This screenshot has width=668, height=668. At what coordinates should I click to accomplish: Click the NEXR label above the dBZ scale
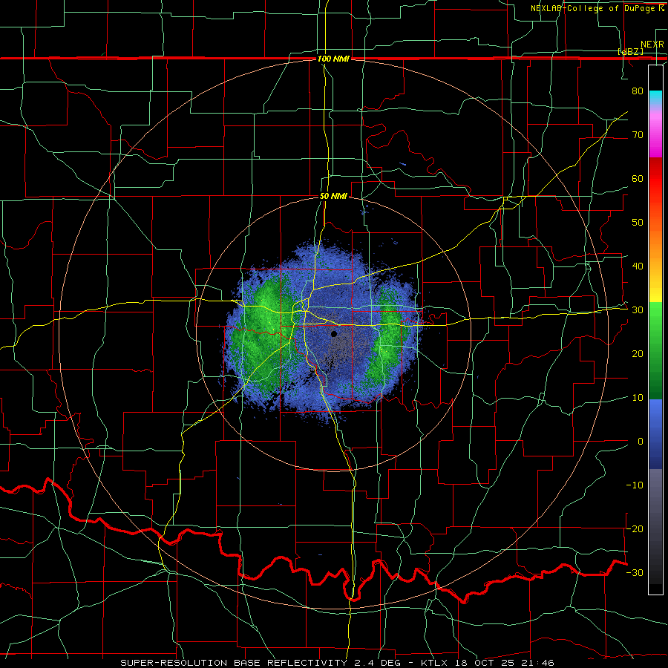click(x=652, y=45)
